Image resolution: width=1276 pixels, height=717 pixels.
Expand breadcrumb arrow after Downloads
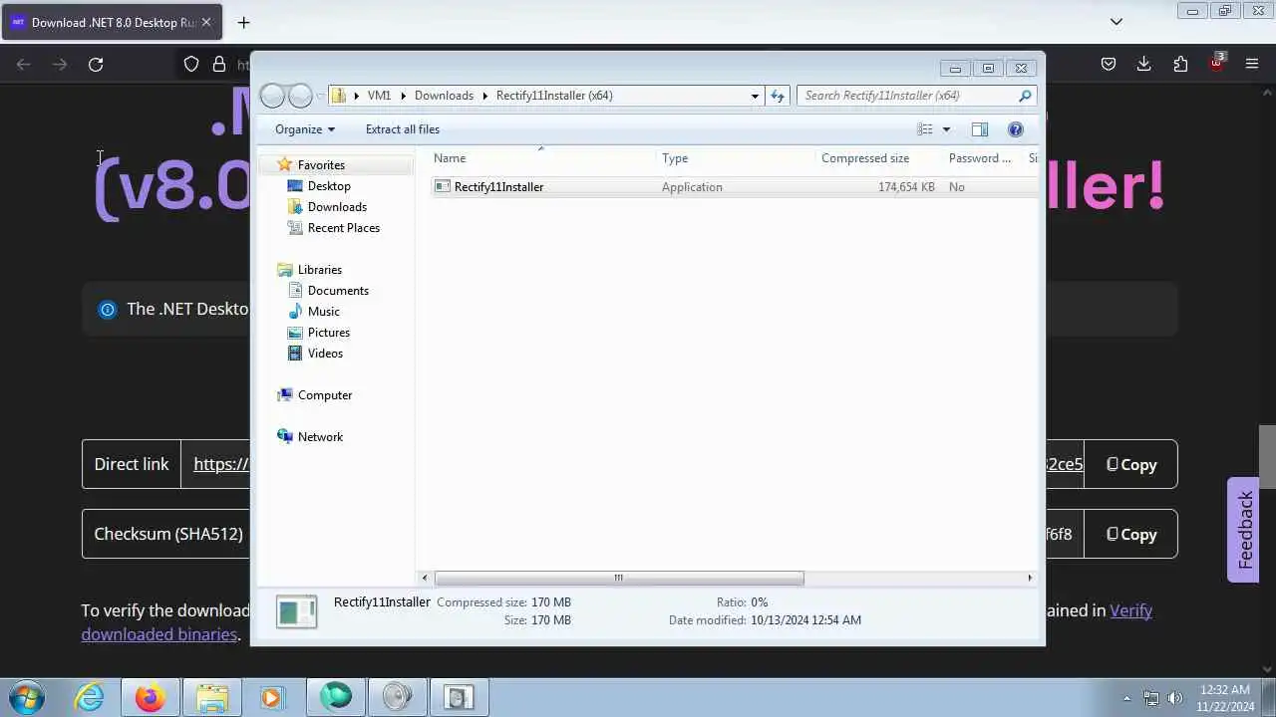[x=485, y=96]
